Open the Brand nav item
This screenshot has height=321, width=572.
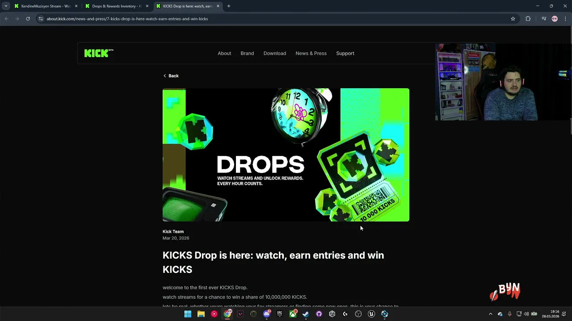(247, 53)
